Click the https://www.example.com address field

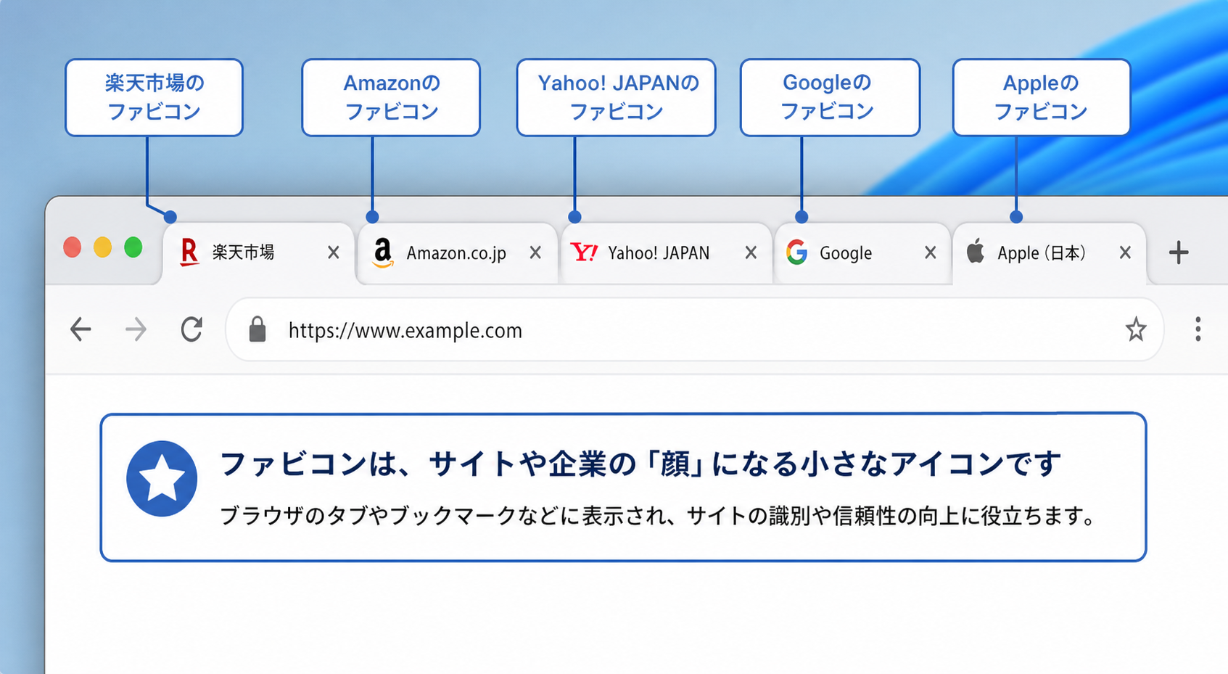(695, 329)
